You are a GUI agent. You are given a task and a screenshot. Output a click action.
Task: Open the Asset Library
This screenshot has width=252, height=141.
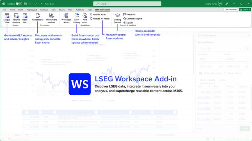coord(77,18)
